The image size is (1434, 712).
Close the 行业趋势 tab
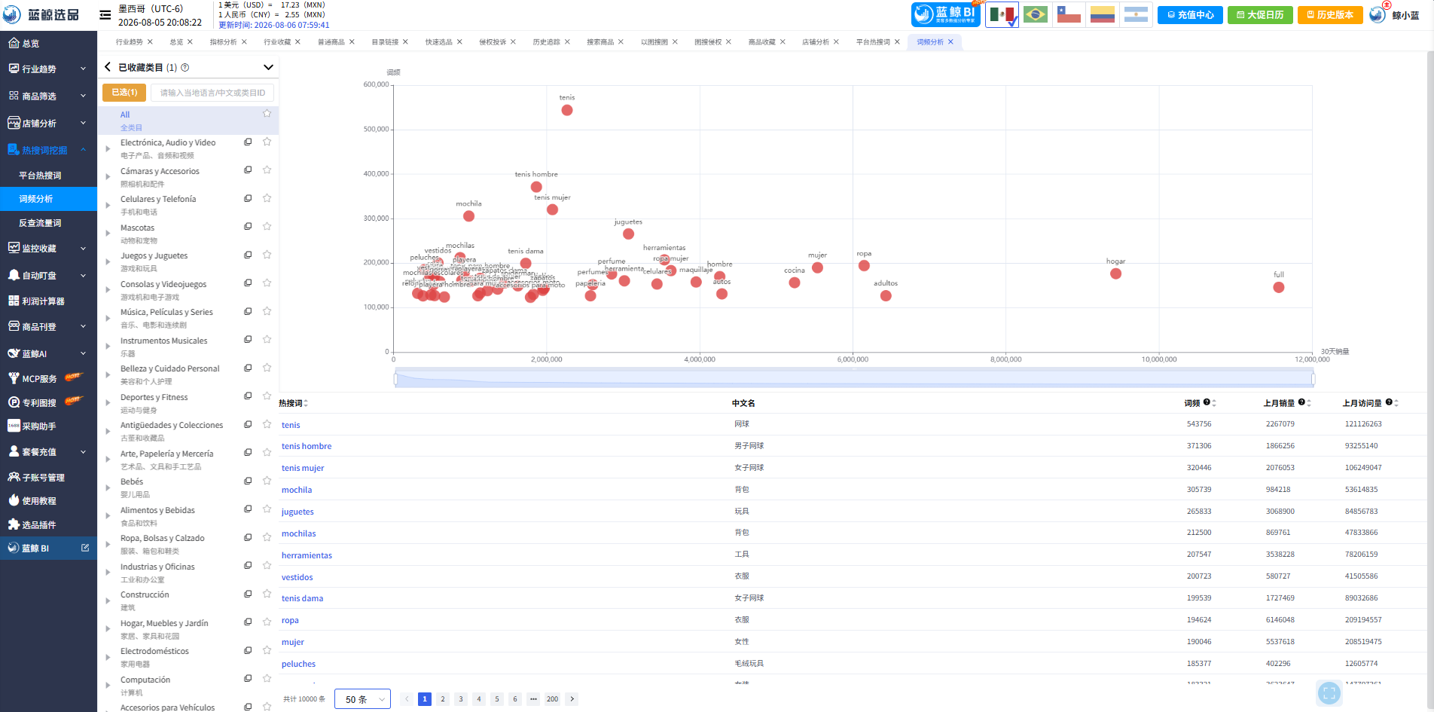[x=150, y=42]
